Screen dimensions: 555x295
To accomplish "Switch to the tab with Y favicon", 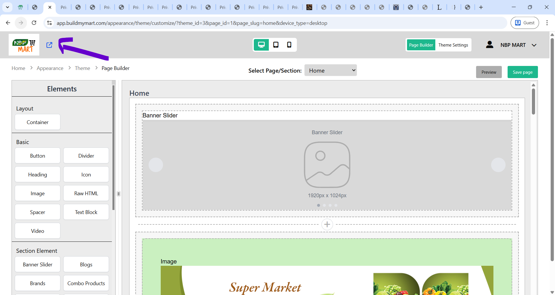I will [x=396, y=7].
